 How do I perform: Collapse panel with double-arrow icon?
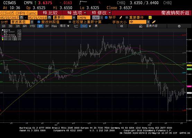pos(122,26)
